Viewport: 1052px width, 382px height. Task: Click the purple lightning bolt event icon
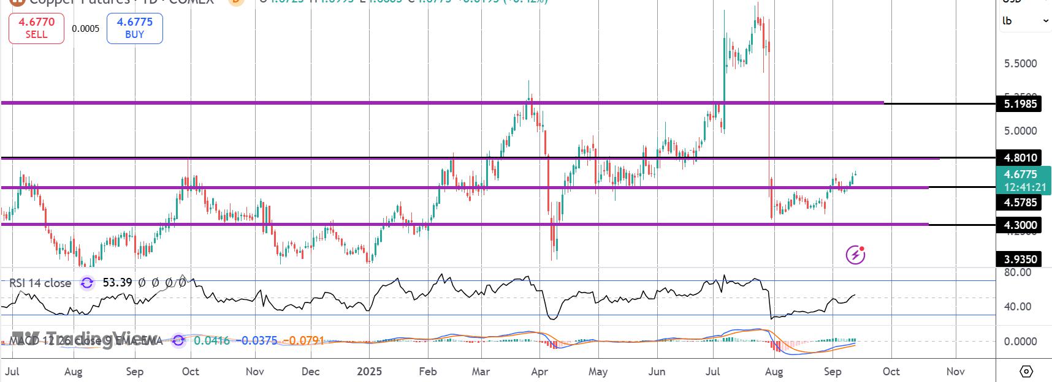click(x=855, y=255)
